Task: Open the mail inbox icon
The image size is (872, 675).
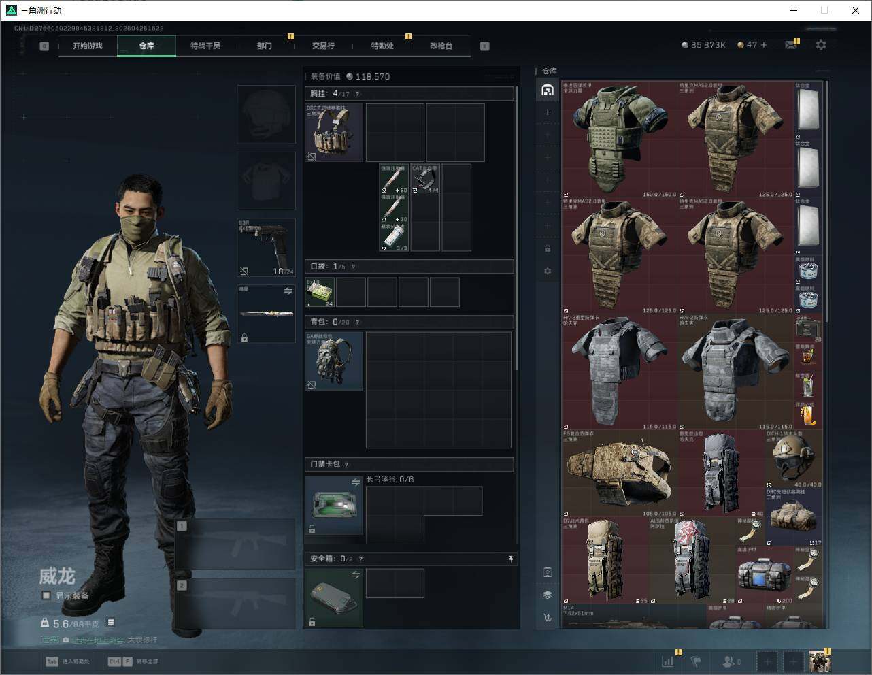Action: [791, 45]
